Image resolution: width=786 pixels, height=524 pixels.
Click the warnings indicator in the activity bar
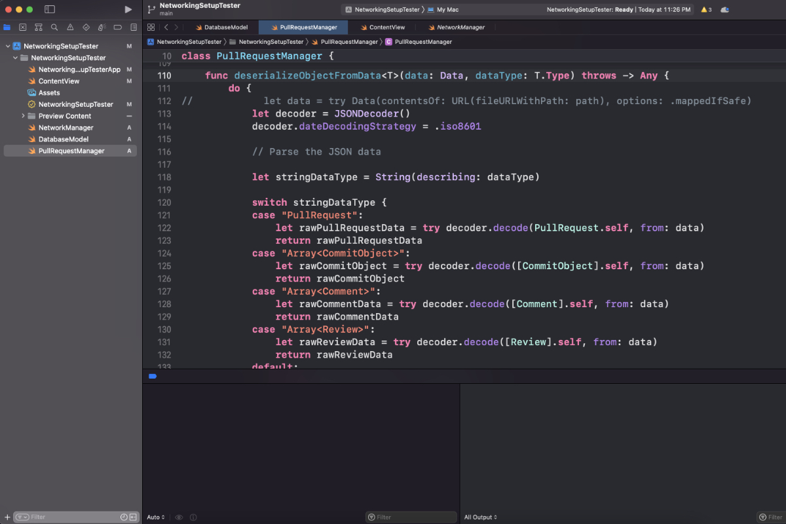pyautogui.click(x=703, y=9)
